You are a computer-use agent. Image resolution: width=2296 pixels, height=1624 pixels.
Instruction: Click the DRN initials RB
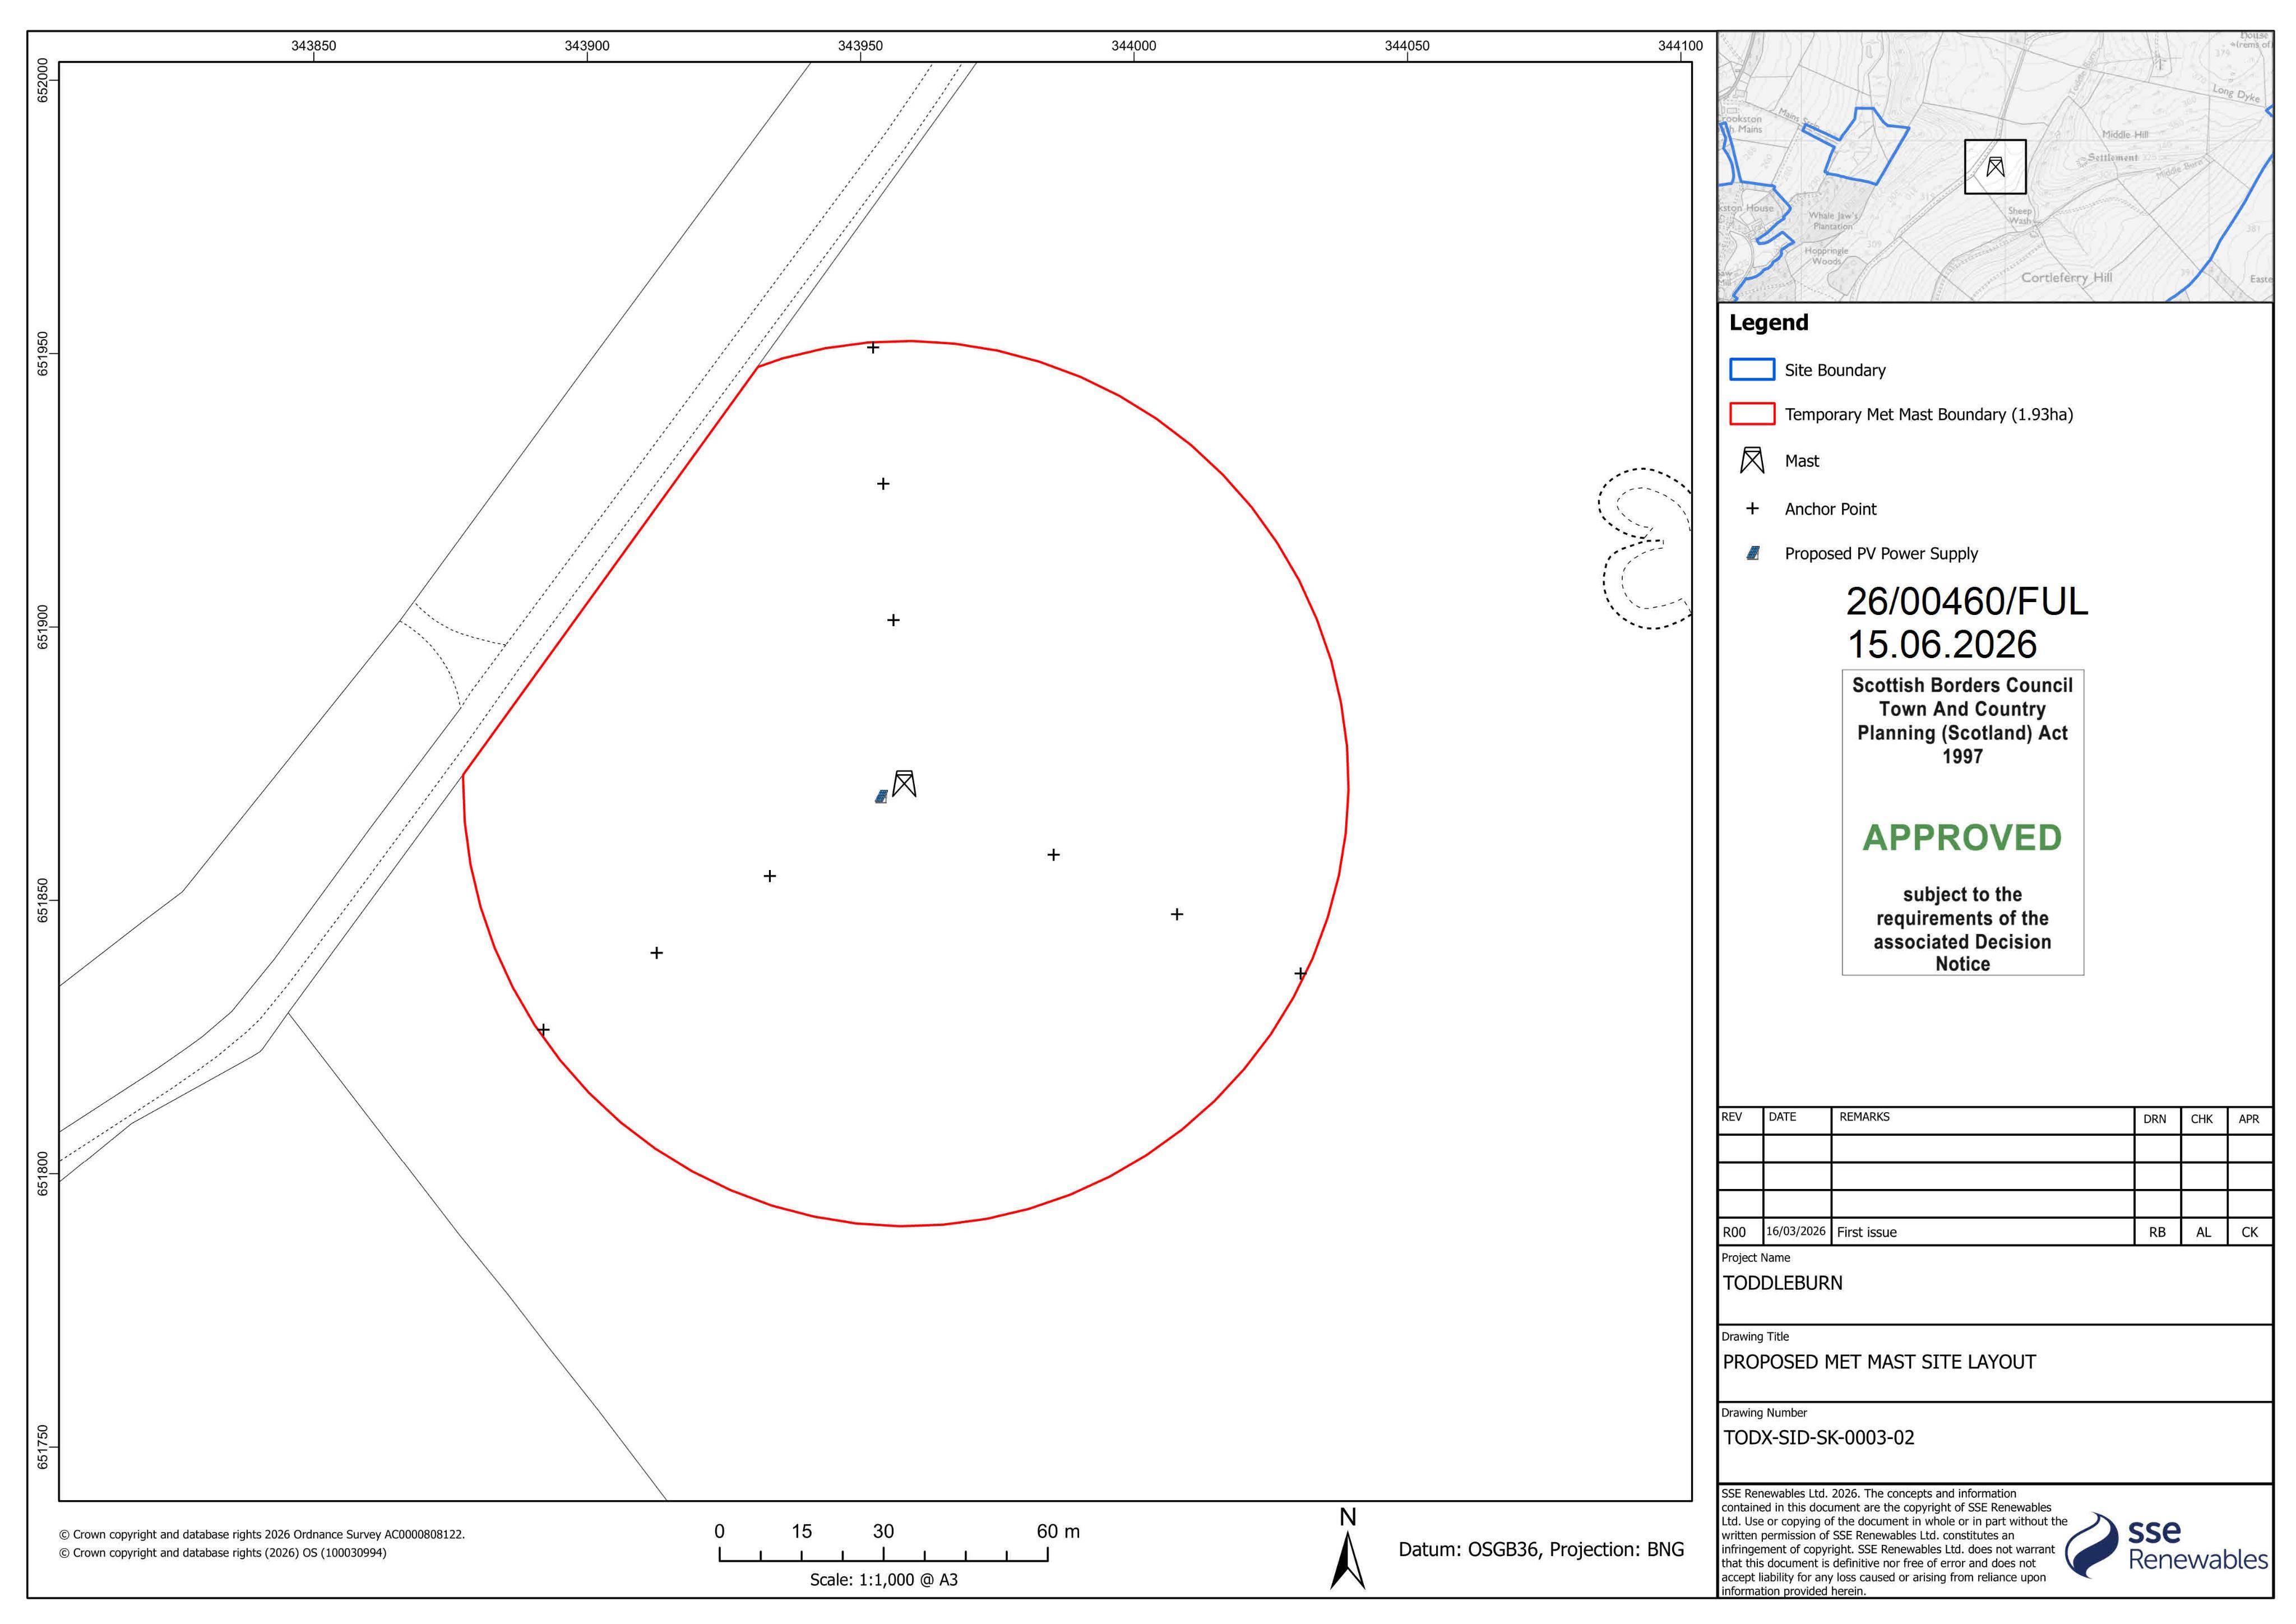click(x=2157, y=1232)
